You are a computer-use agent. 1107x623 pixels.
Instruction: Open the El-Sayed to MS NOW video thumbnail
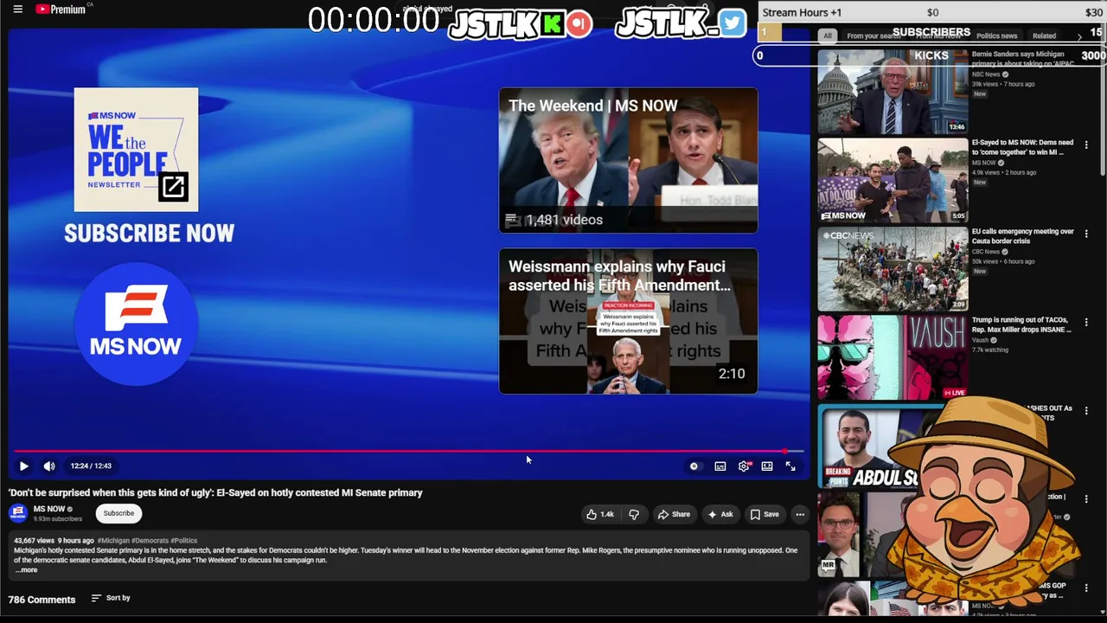coord(893,180)
